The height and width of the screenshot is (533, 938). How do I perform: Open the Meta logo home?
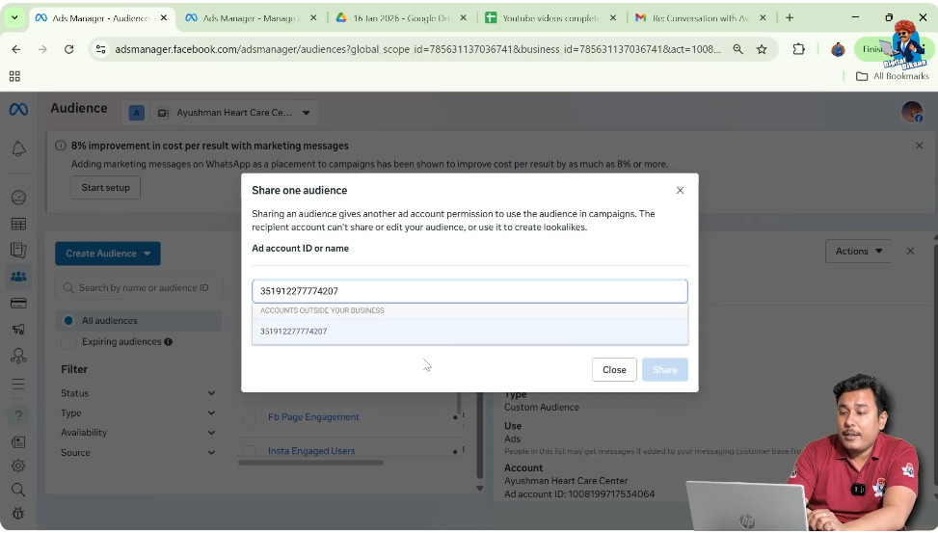(x=18, y=110)
